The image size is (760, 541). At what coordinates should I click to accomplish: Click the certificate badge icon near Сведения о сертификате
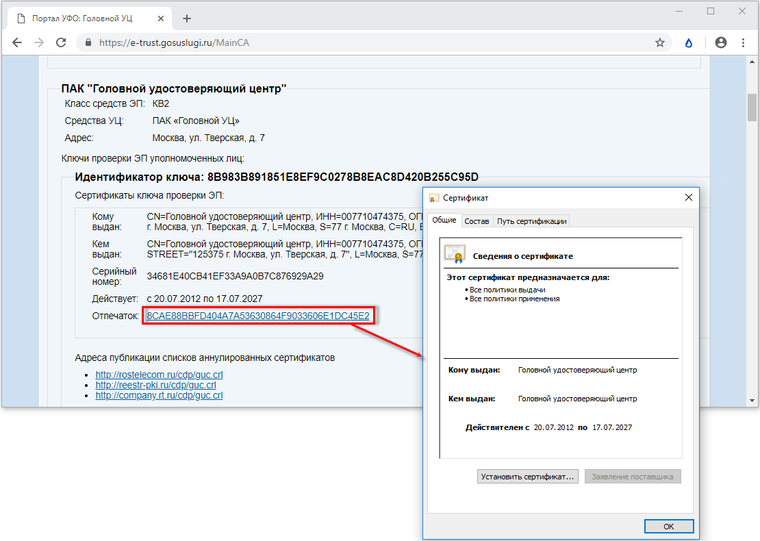point(455,253)
